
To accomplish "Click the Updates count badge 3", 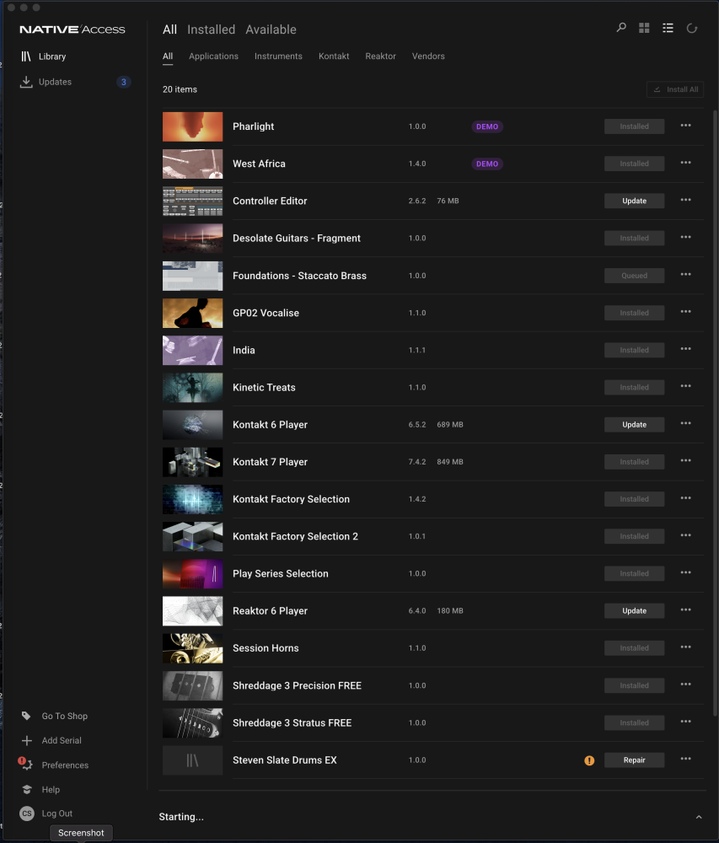I will (124, 83).
